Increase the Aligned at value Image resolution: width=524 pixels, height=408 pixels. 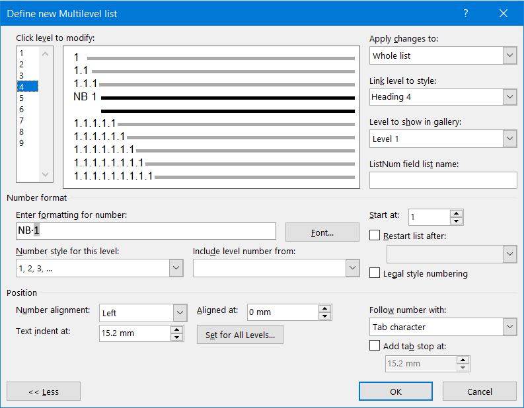pyautogui.click(x=324, y=308)
